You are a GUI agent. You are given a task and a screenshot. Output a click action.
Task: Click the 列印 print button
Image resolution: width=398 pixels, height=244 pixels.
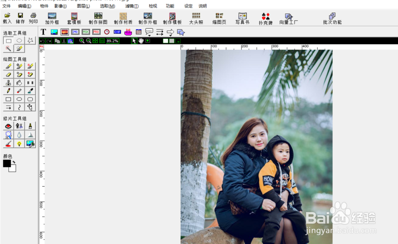click(33, 18)
